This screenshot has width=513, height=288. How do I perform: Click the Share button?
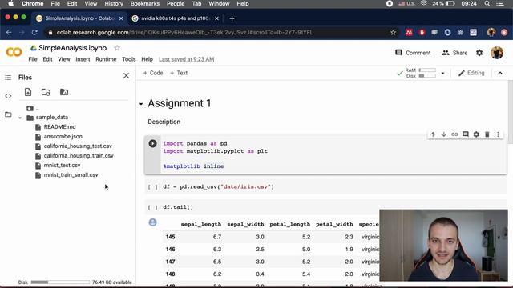454,53
